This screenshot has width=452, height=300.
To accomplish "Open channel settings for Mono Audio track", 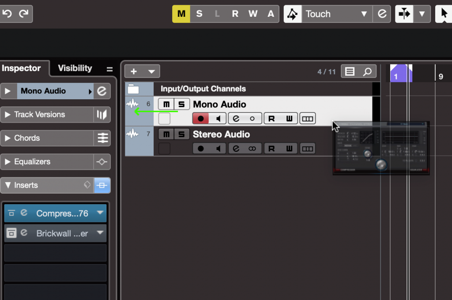I will pyautogui.click(x=237, y=118).
